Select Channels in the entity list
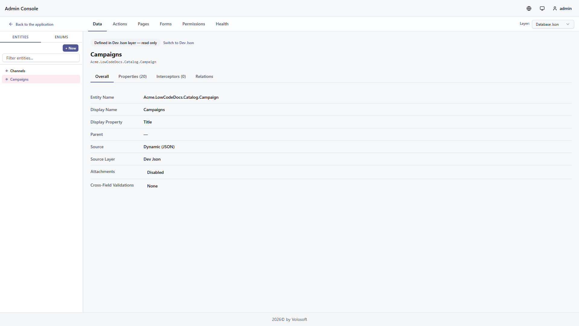579x326 pixels. pyautogui.click(x=41, y=71)
